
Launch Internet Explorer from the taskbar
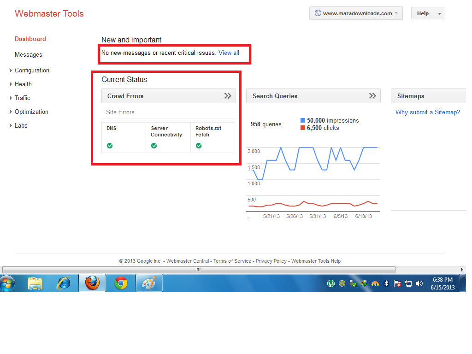click(64, 283)
